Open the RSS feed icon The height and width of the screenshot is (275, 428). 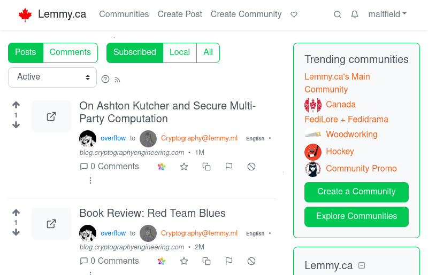click(117, 80)
